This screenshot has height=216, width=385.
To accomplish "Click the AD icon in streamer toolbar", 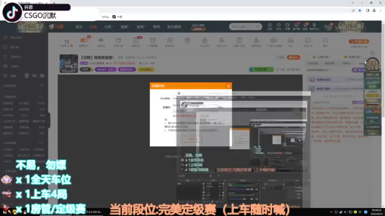I will point(170,40).
